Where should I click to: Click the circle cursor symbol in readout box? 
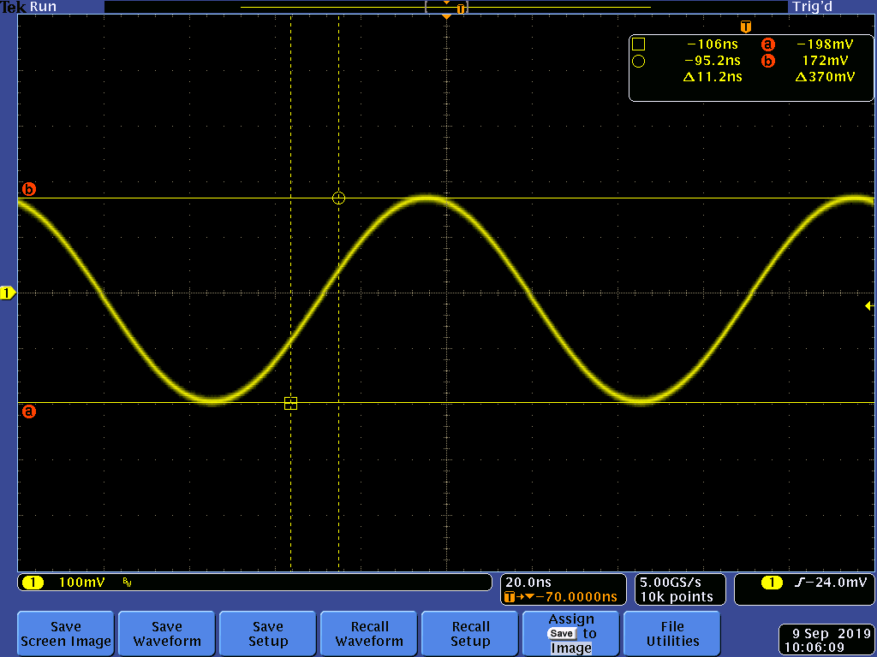(638, 62)
